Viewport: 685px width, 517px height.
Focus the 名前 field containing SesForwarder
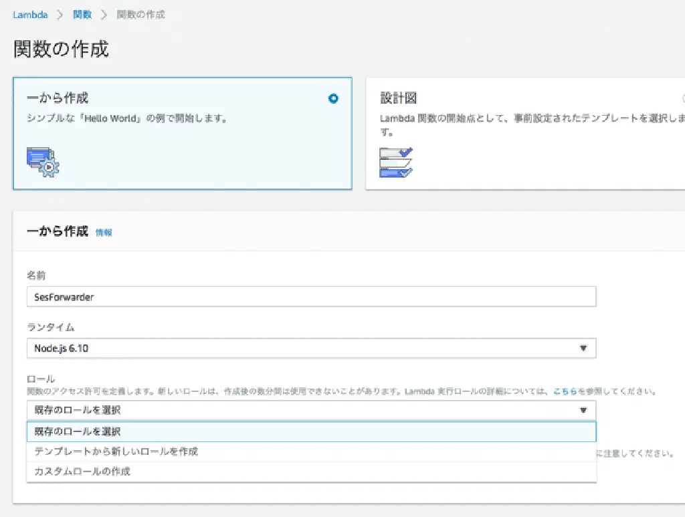point(311,297)
